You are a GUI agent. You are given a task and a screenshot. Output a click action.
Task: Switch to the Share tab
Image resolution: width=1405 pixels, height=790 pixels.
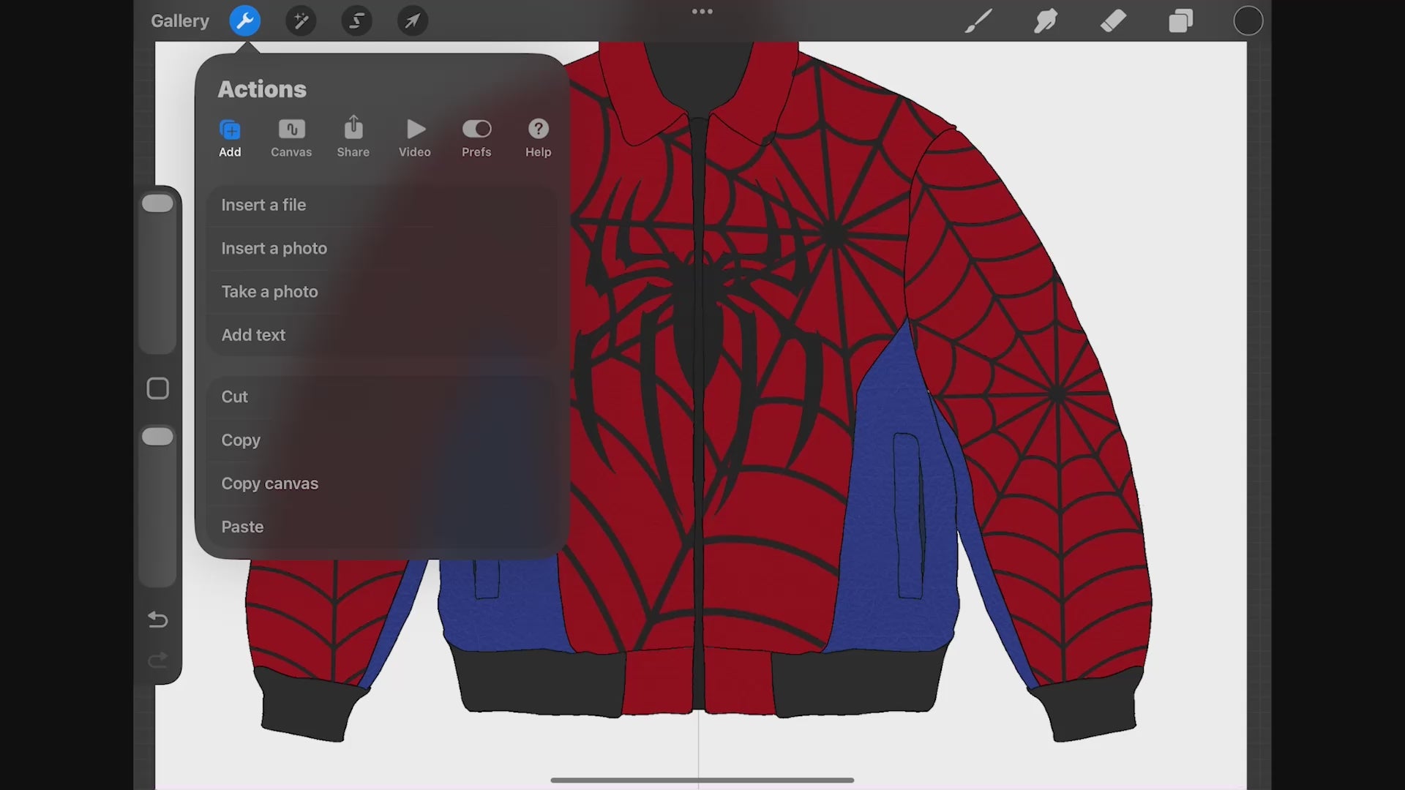(x=353, y=138)
